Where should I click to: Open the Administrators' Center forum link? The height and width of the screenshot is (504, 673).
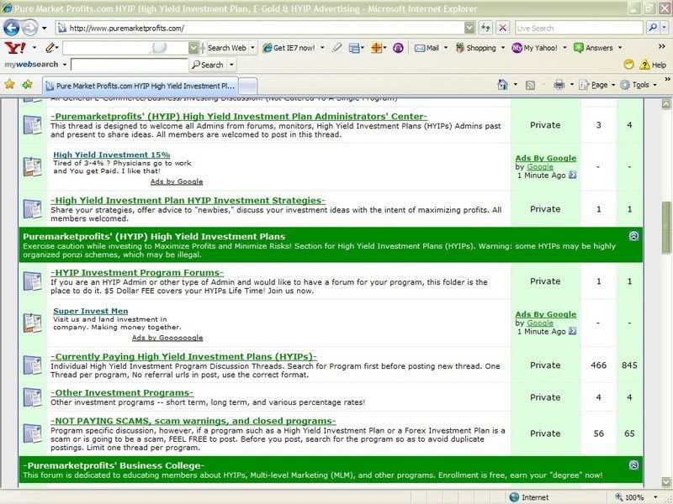239,117
